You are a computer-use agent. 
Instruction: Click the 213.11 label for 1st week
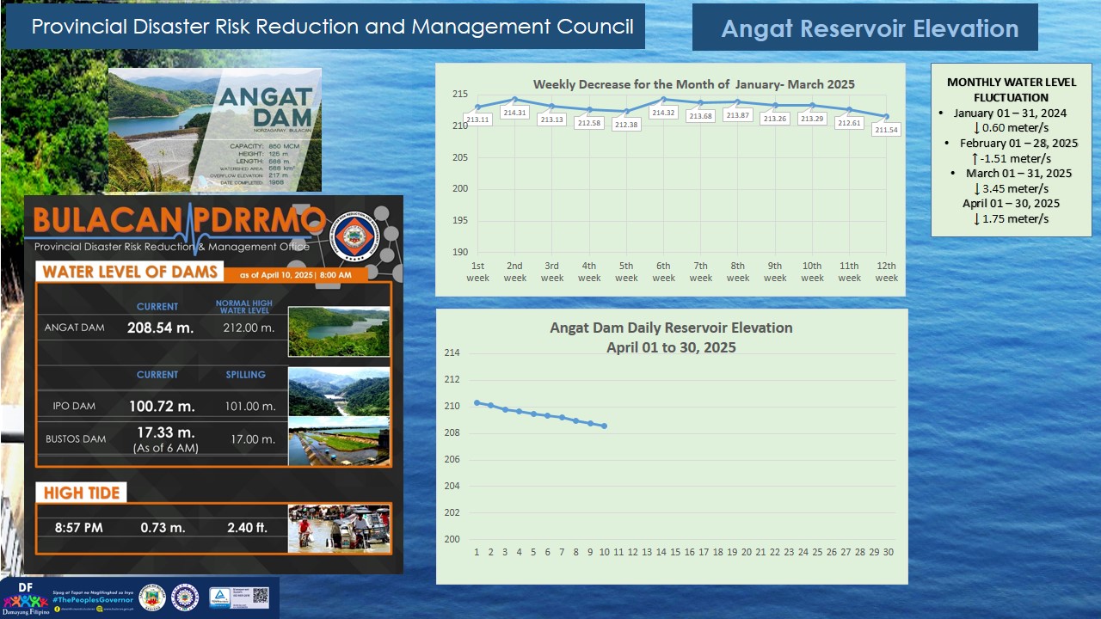point(477,120)
